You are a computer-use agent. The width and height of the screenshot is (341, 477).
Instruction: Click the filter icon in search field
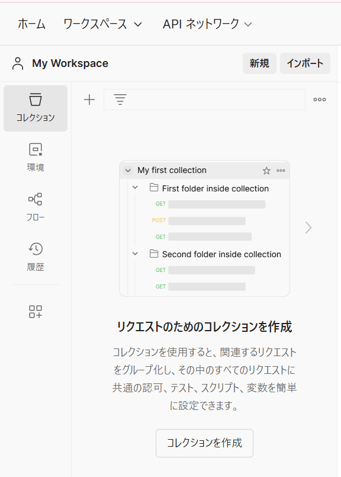[120, 100]
